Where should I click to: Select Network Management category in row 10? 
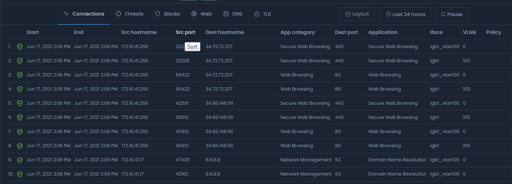point(306,174)
